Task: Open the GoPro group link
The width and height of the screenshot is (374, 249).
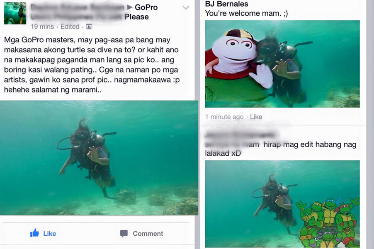Action: (146, 7)
